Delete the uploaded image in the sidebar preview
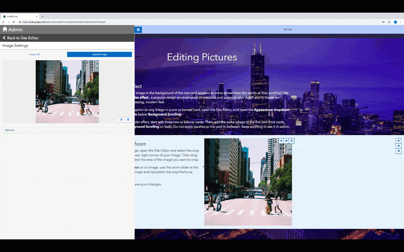404x252 pixels. coord(128,119)
